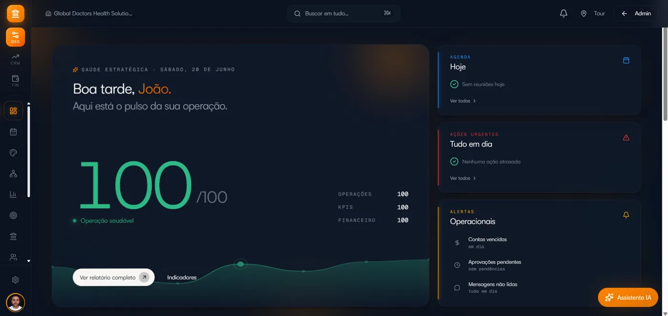Open the target goals icon
This screenshot has width=668, height=316.
[x=13, y=215]
